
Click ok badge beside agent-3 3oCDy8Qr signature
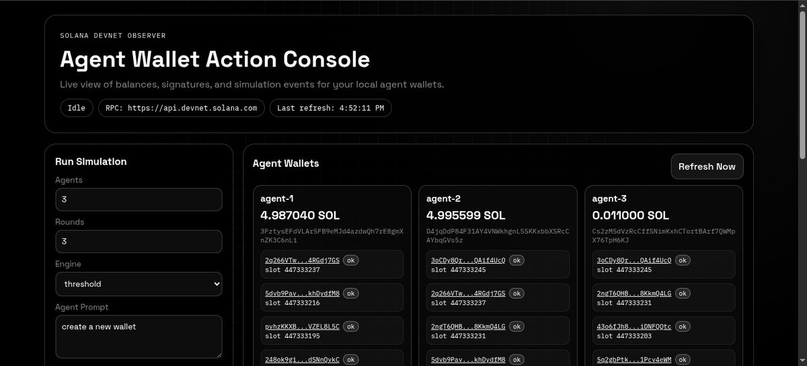click(684, 260)
